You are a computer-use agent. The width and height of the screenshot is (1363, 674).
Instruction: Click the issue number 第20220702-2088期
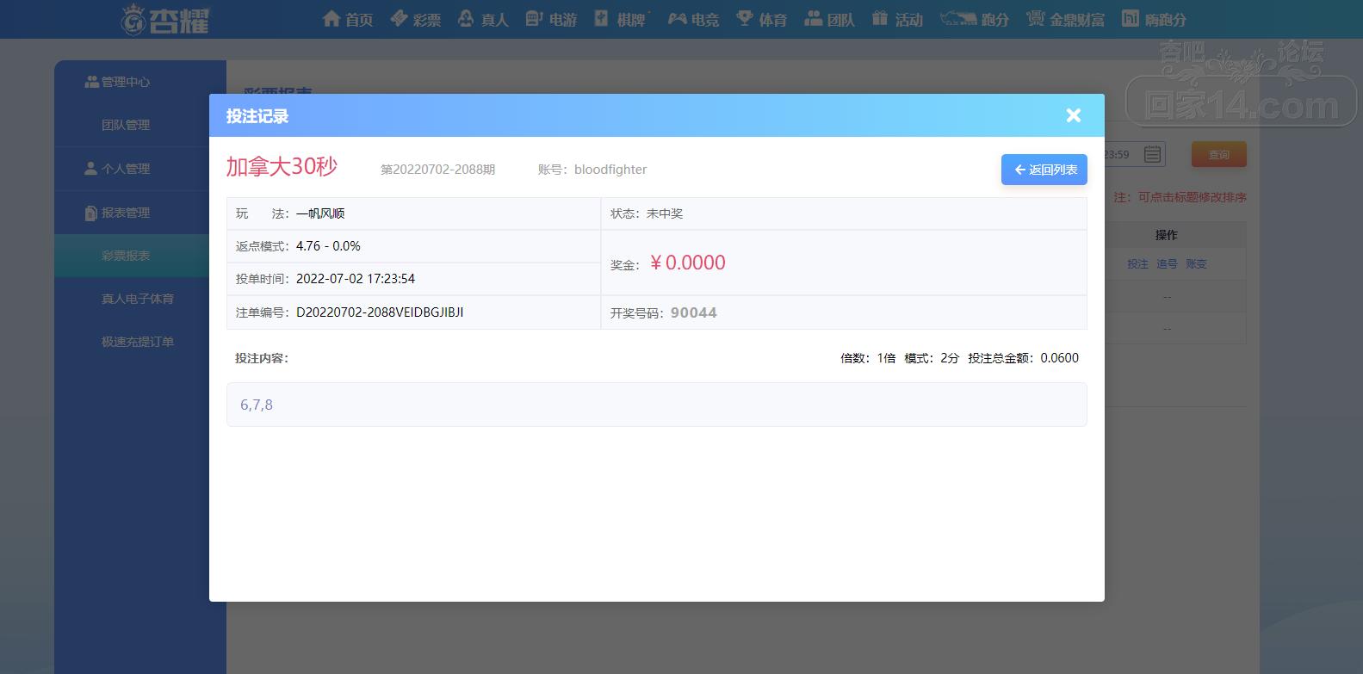point(437,170)
